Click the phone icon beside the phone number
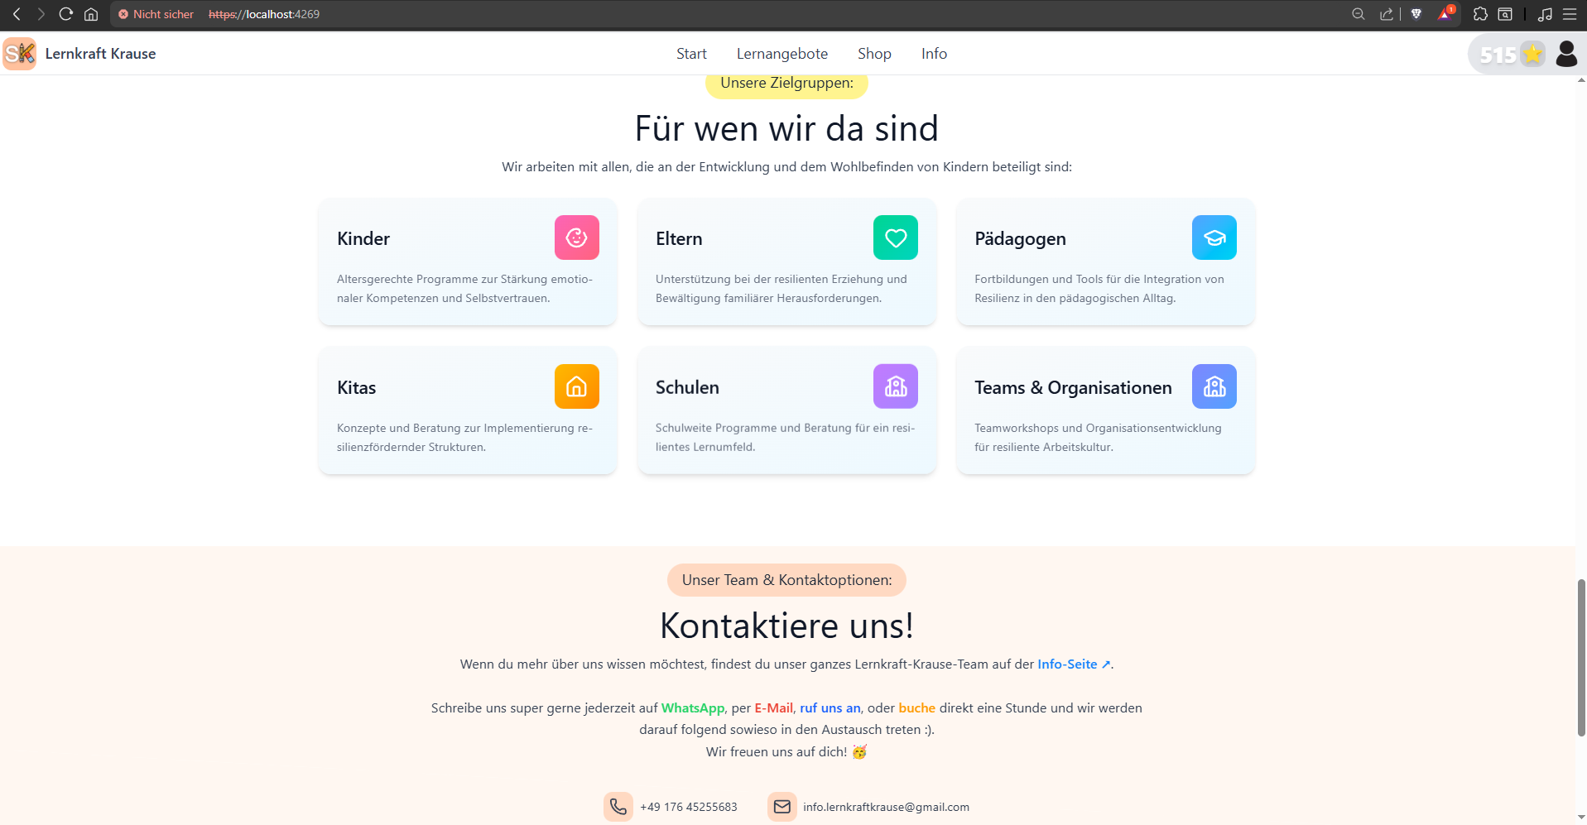 pos(618,807)
